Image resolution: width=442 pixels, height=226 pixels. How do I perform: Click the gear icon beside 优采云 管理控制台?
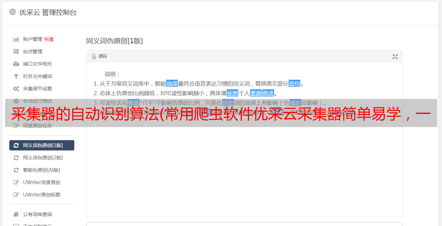tap(12, 12)
